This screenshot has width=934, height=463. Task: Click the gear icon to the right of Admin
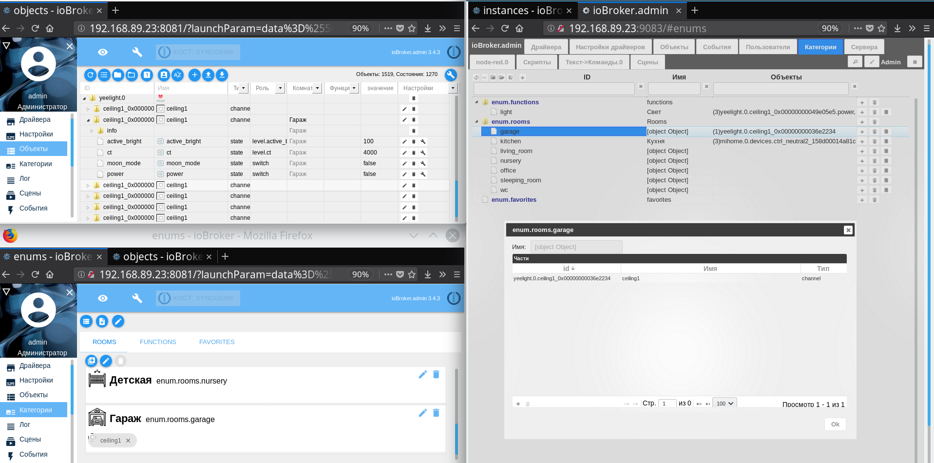pyautogui.click(x=915, y=62)
